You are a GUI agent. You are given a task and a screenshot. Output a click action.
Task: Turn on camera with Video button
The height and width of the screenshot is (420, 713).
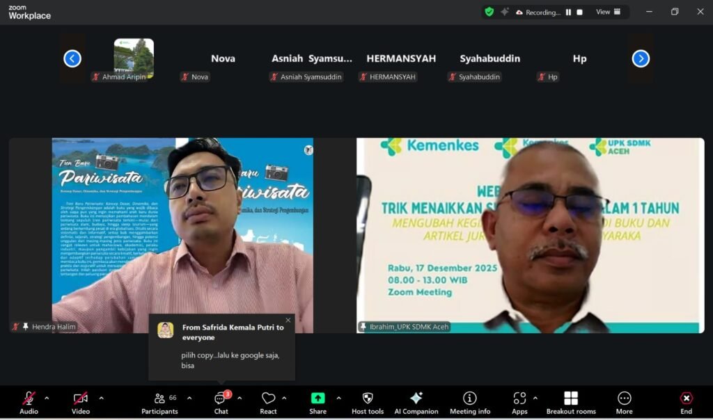tap(81, 402)
